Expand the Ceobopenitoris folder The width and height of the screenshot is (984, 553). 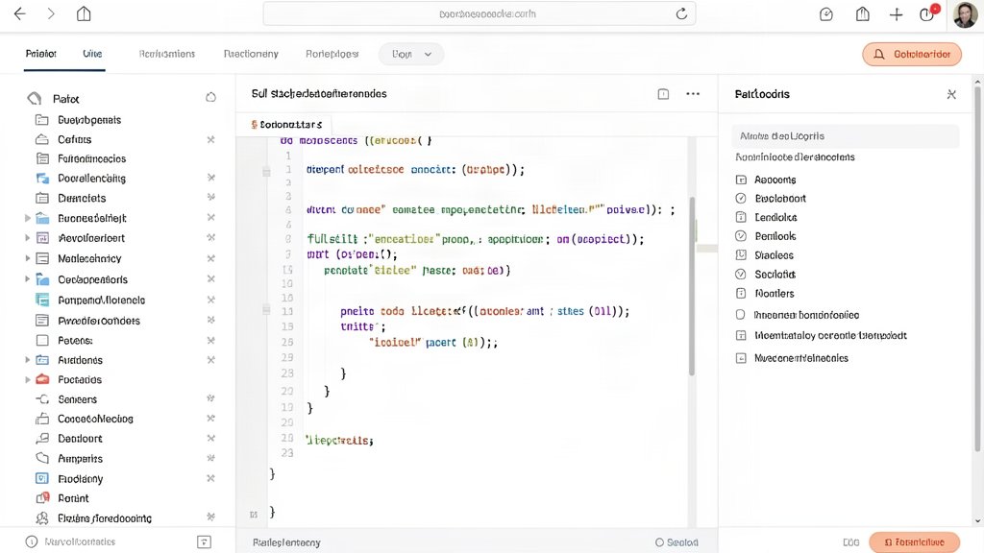27,279
